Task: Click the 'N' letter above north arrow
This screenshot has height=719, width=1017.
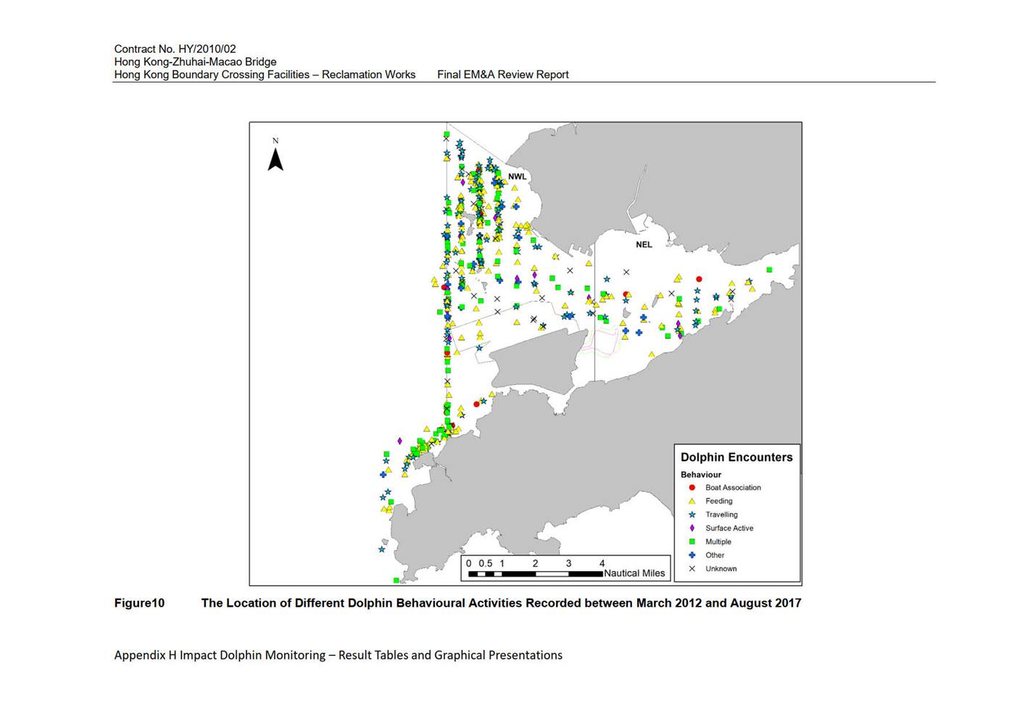Action: tap(275, 141)
